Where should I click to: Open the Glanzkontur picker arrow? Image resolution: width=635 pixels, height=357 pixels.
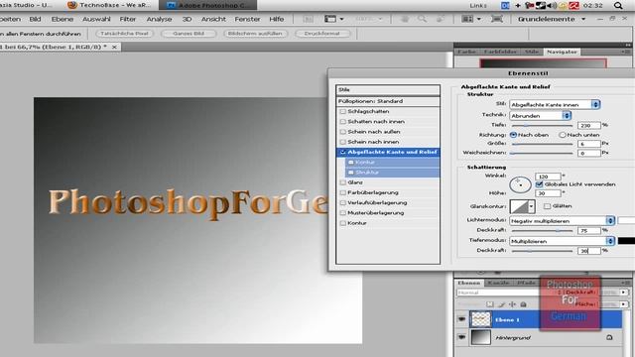pos(531,206)
